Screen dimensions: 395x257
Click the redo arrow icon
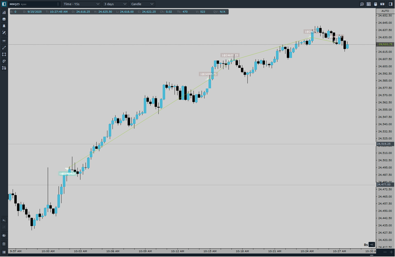pyautogui.click(x=4, y=227)
